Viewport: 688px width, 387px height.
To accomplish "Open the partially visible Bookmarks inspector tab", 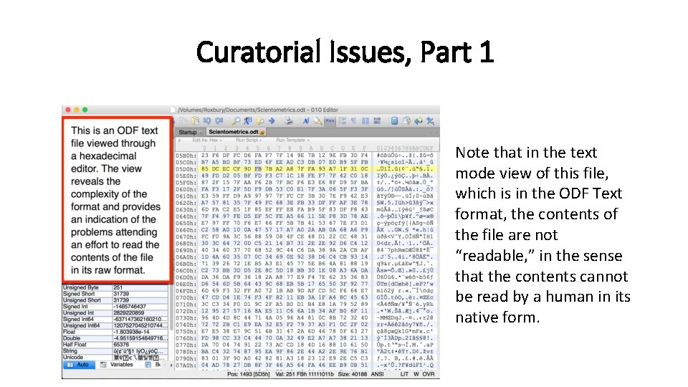I will pos(154,365).
